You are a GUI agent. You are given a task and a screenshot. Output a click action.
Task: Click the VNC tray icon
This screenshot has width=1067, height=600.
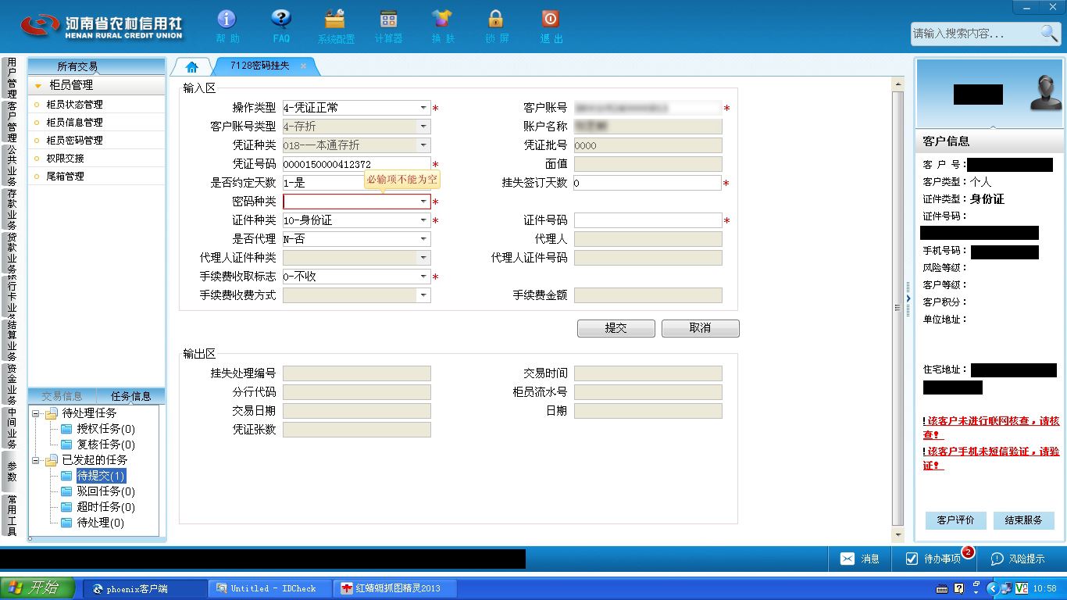click(1021, 588)
